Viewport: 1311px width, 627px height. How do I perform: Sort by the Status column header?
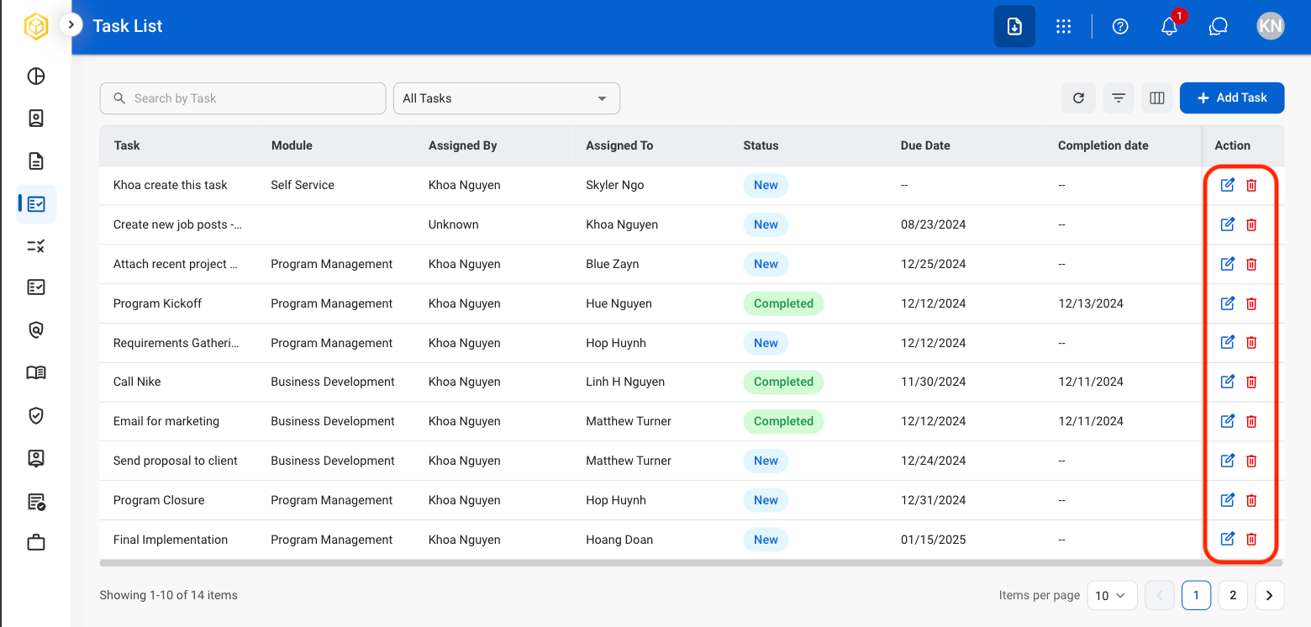tap(761, 145)
